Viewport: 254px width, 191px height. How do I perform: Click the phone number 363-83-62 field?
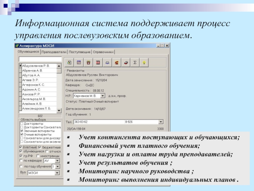pyautogui.click(x=99, y=122)
